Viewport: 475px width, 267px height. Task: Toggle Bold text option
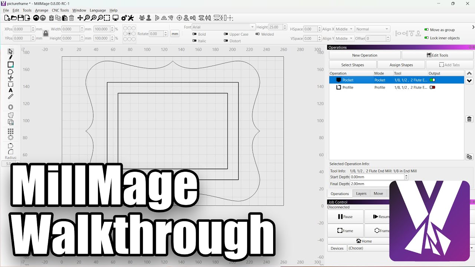pyautogui.click(x=194, y=34)
